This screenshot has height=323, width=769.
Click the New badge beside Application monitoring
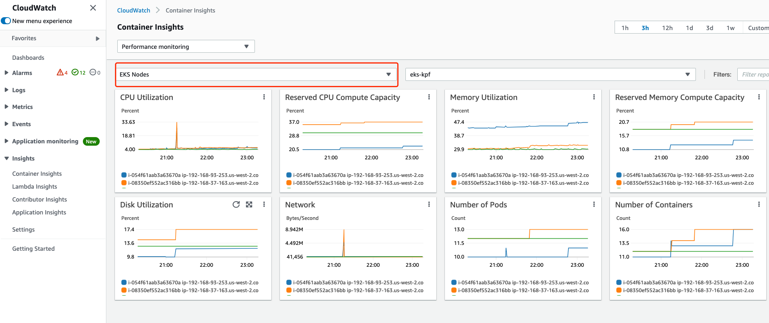pos(91,141)
